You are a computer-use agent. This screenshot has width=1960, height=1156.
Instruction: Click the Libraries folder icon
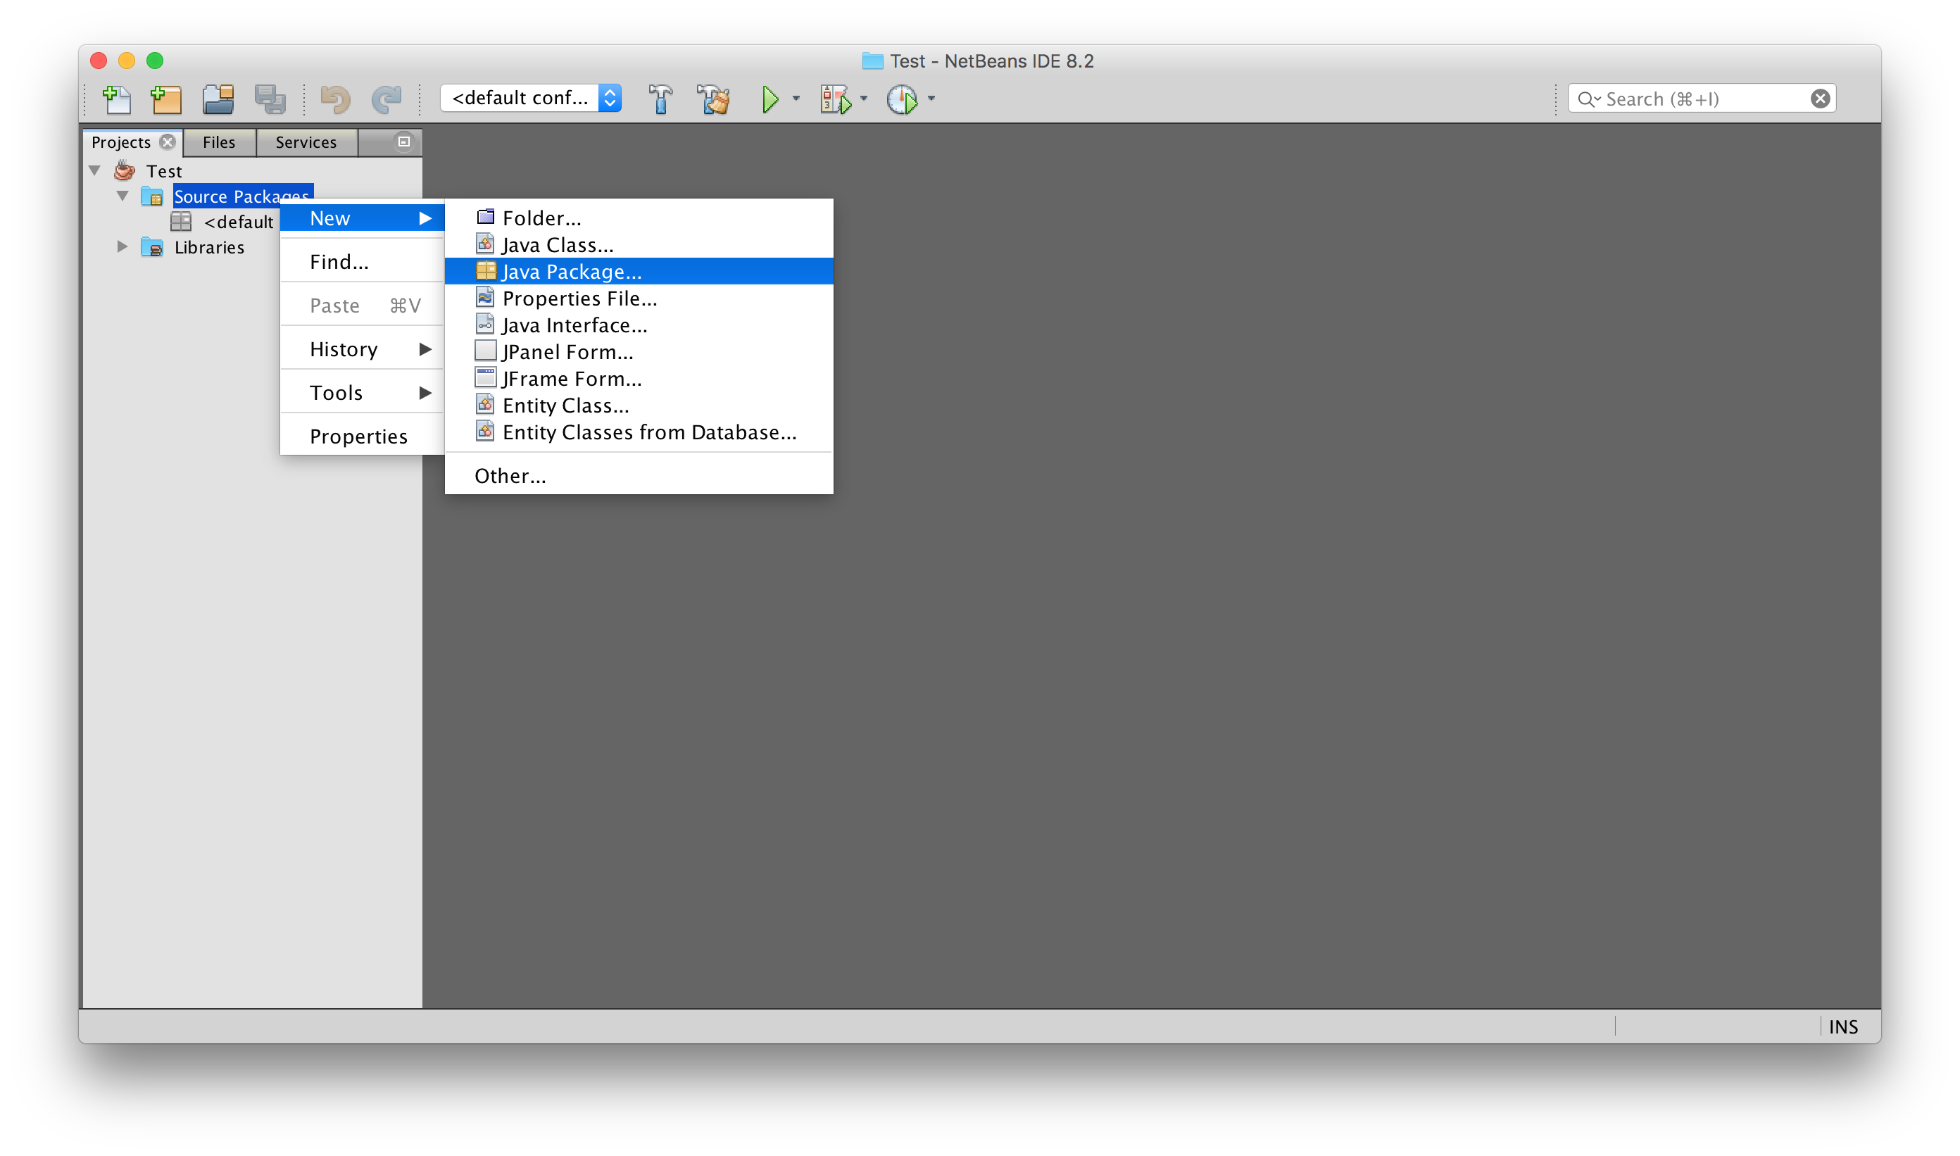tap(152, 248)
